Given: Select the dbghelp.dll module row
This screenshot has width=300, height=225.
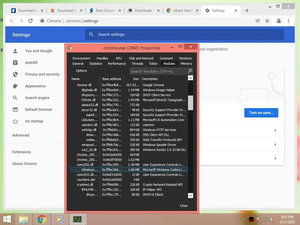Looking at the screenshot, I should coord(129,90).
